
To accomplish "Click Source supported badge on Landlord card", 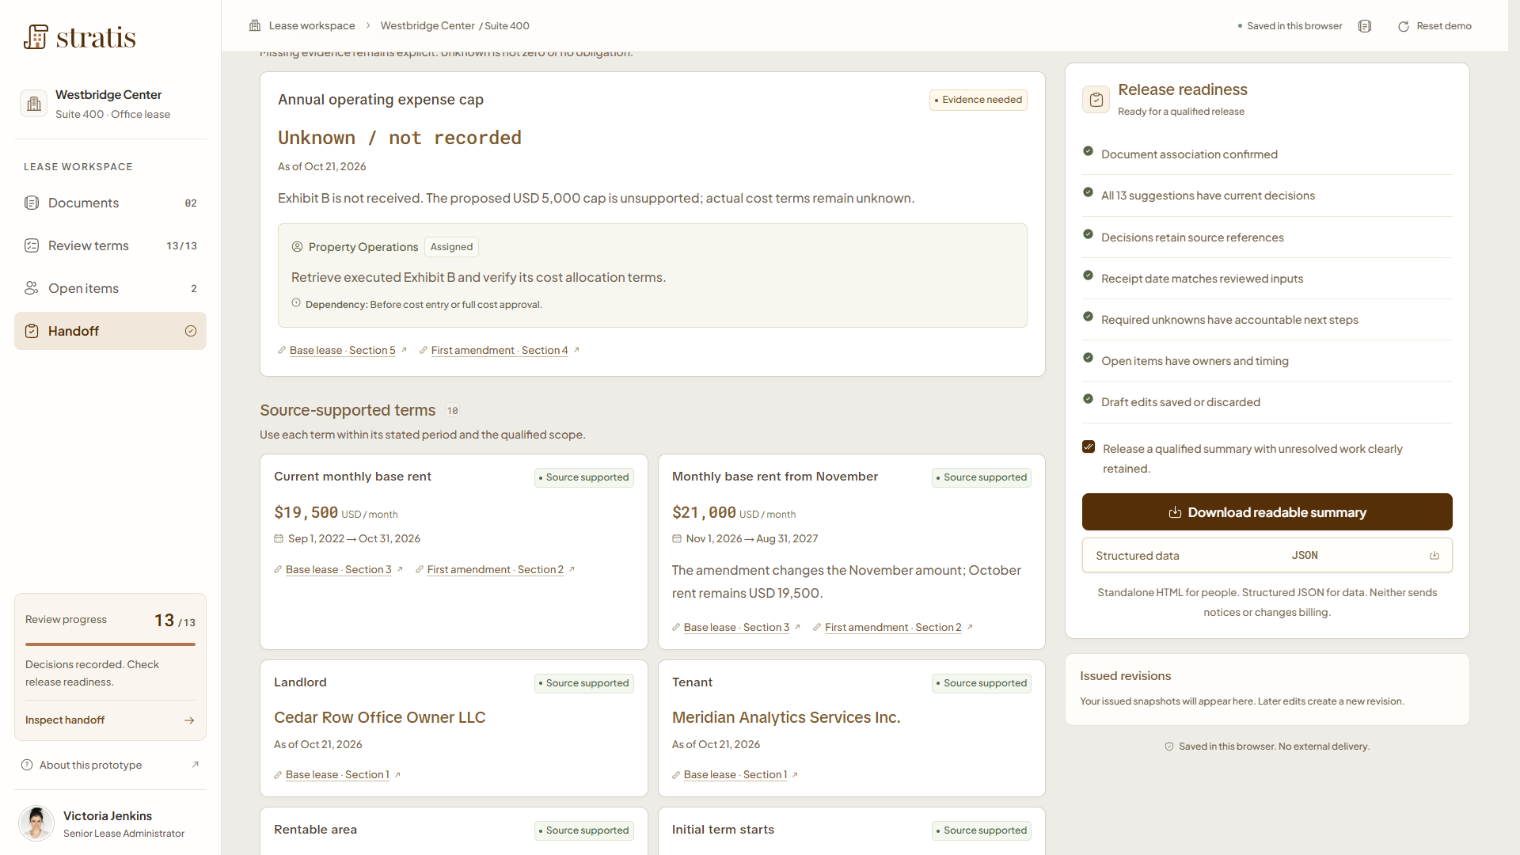I will [x=584, y=683].
